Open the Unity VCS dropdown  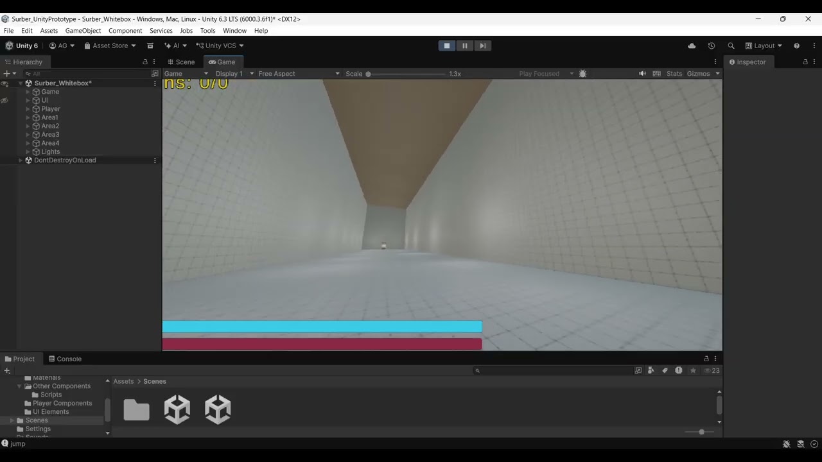click(x=220, y=46)
